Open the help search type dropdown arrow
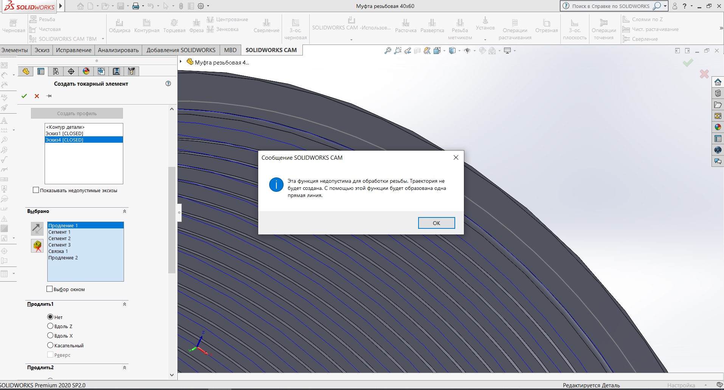Screen dimensions: 724x390 (665, 6)
